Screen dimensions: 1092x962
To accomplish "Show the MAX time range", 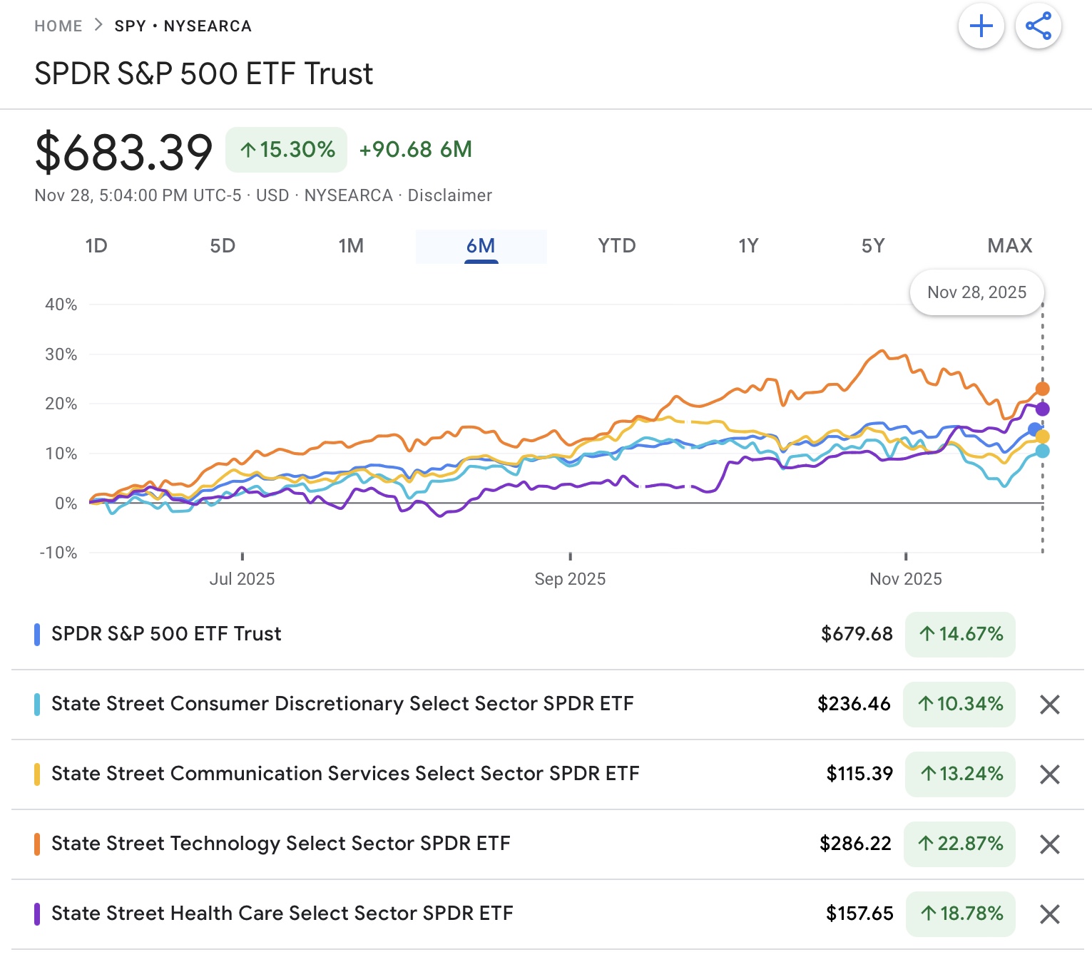I will coord(1009,246).
